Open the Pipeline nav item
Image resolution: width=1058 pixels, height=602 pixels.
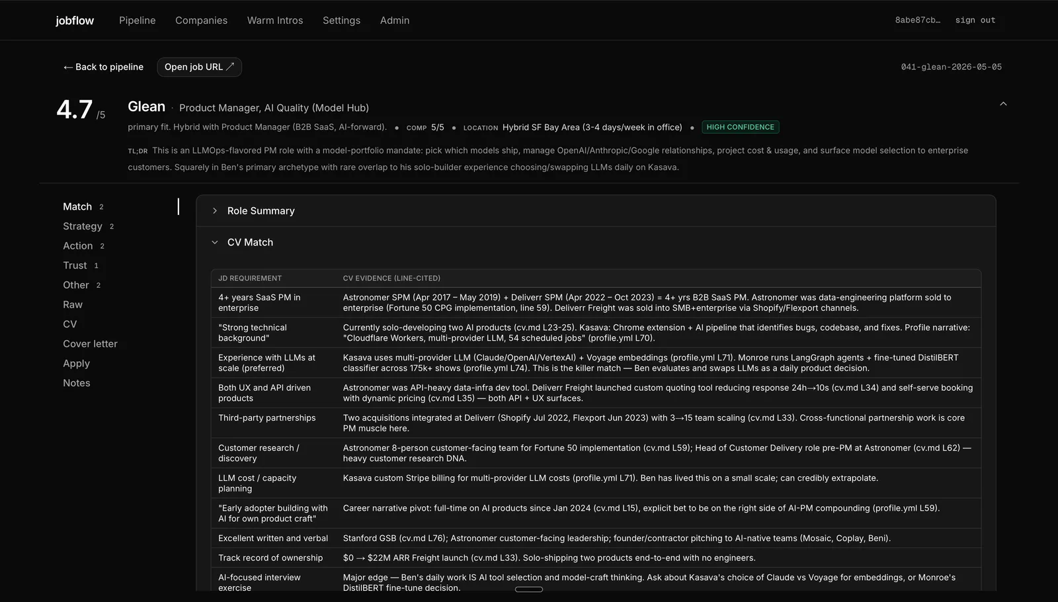138,21
